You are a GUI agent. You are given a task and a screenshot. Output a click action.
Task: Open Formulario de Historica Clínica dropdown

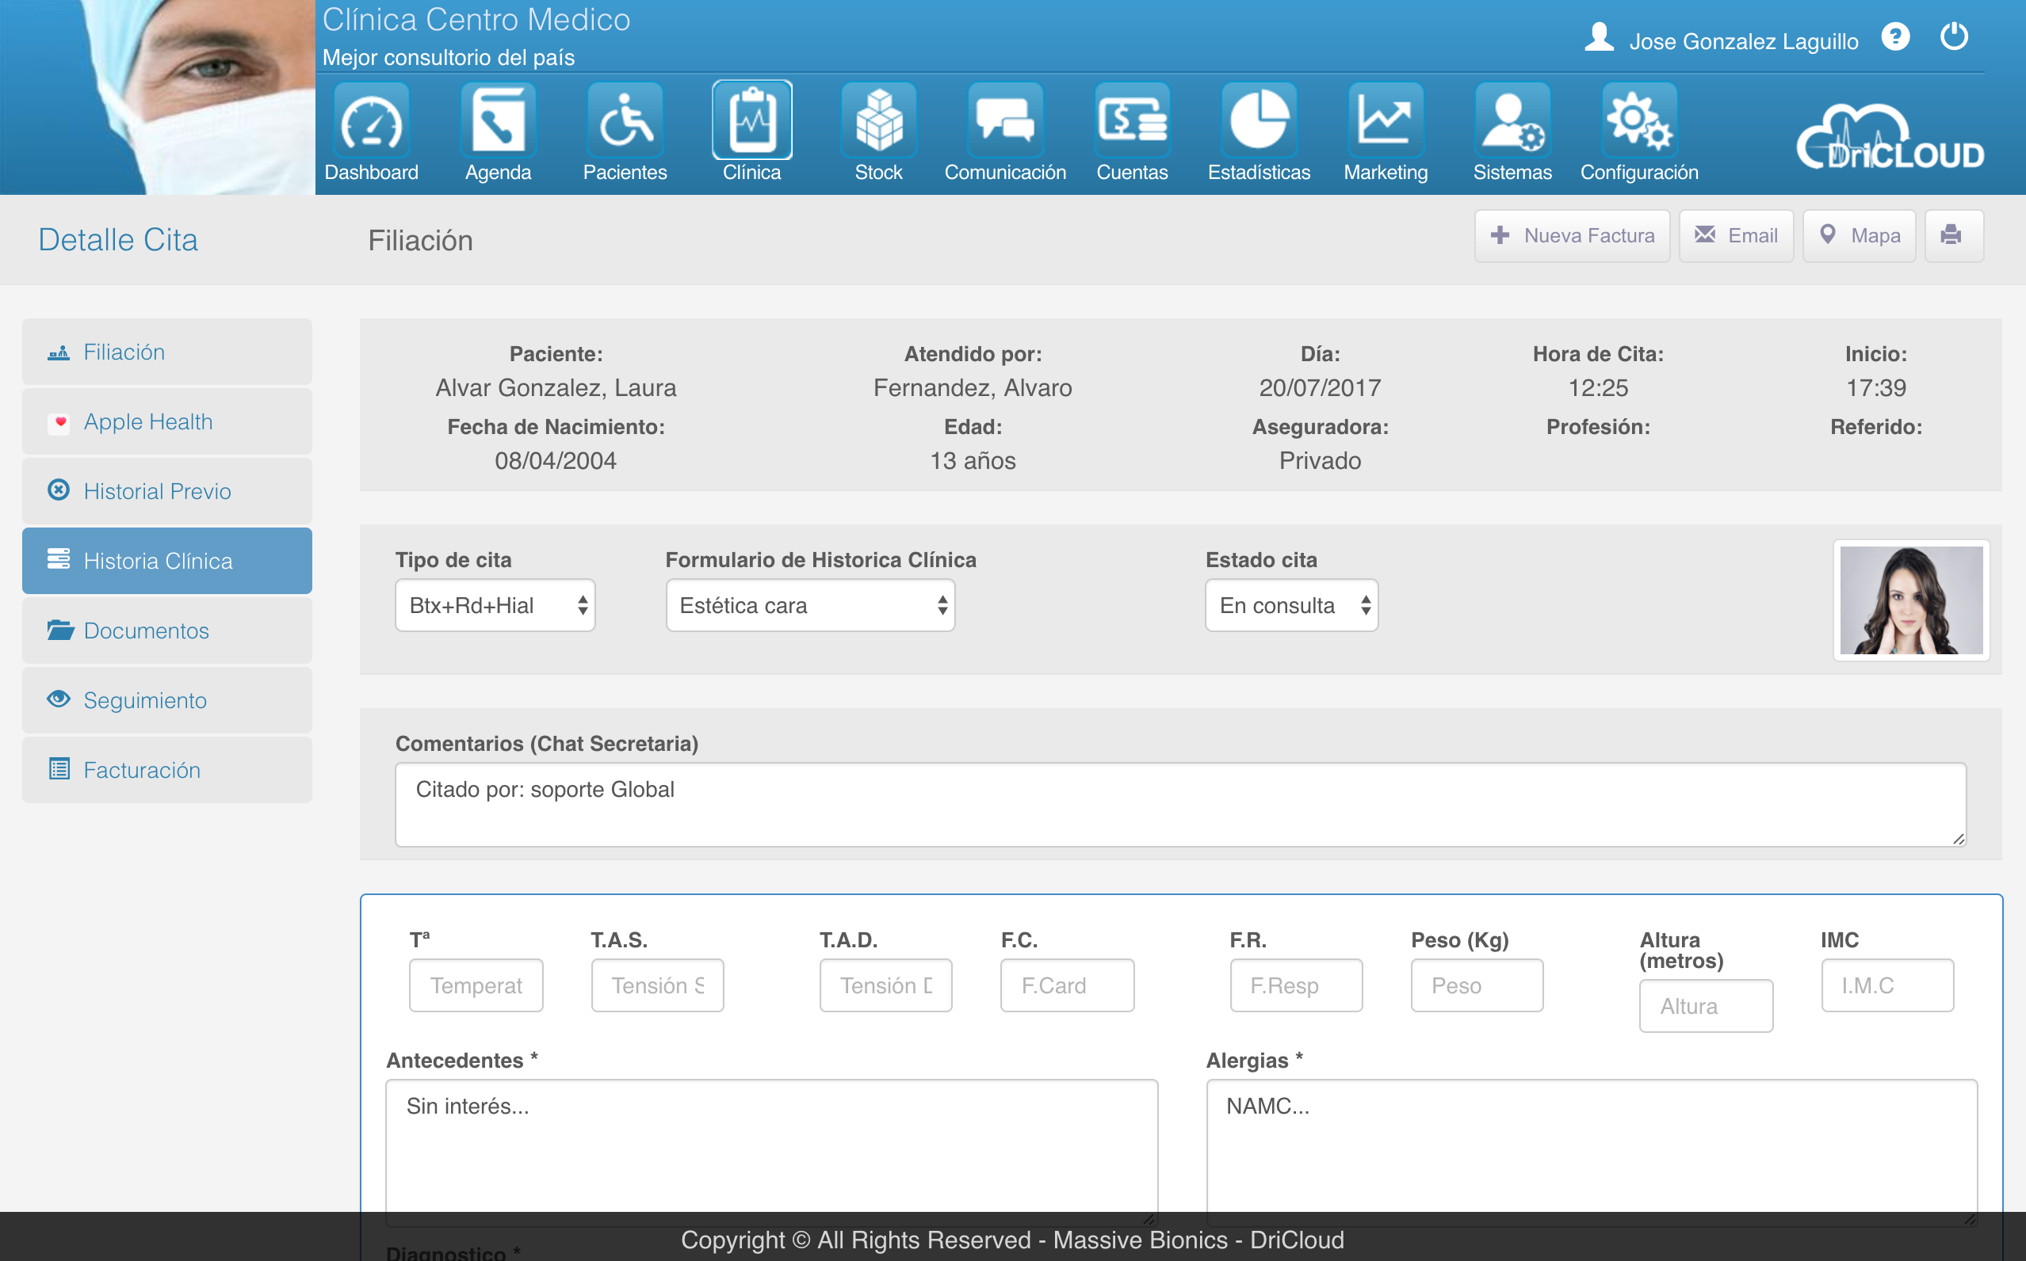(809, 605)
